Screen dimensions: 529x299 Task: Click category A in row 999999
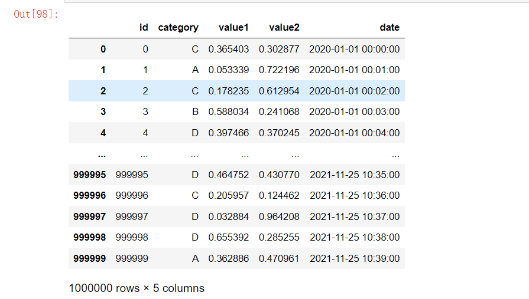click(x=195, y=258)
